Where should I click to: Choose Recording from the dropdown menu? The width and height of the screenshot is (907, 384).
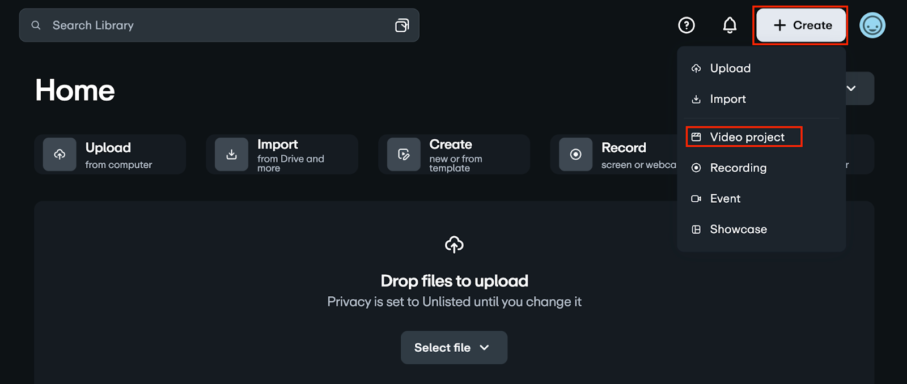pos(738,168)
